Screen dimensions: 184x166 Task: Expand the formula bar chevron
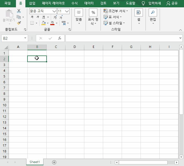[181, 38]
